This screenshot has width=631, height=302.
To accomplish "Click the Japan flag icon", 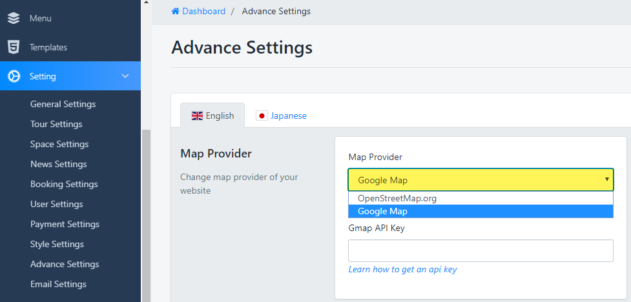I will [x=262, y=116].
